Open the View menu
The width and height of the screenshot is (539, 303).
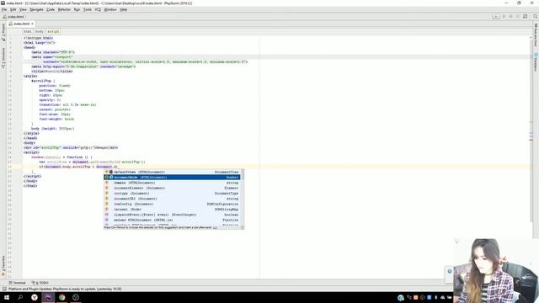click(x=23, y=9)
